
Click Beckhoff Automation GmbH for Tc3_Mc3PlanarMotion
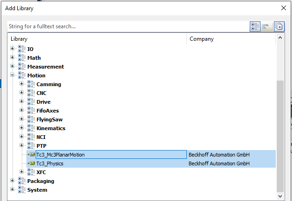point(219,155)
